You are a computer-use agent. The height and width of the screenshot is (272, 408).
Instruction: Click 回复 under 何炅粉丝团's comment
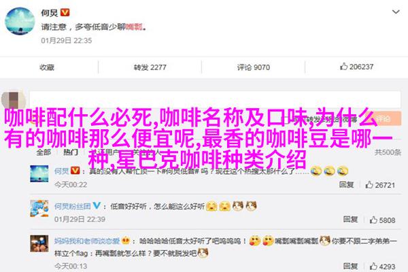click(x=350, y=220)
